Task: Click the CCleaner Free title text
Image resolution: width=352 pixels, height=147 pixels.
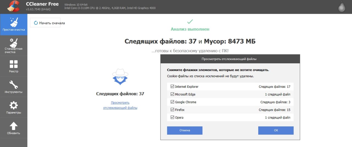Action: (42, 4)
